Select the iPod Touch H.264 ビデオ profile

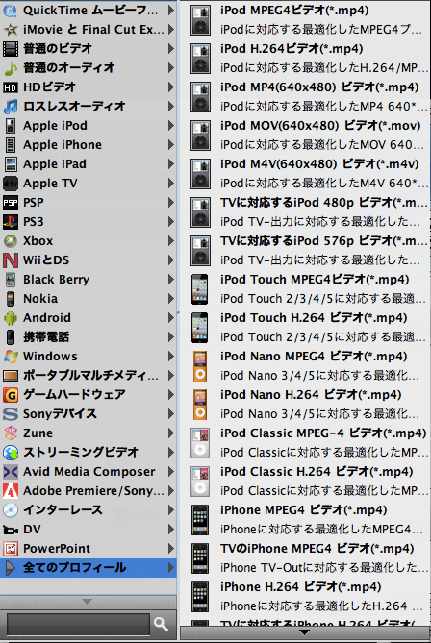(306, 328)
